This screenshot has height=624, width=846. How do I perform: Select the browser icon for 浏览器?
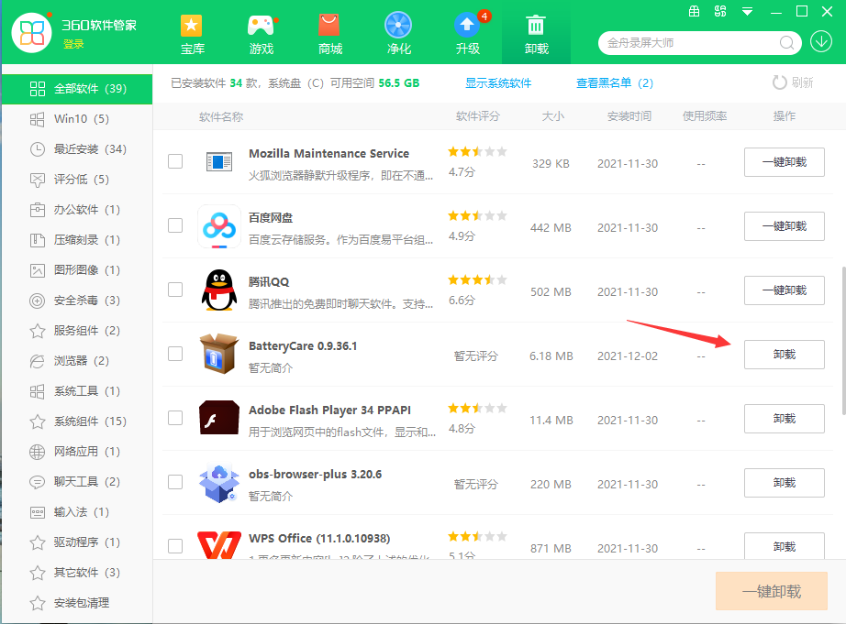point(38,361)
